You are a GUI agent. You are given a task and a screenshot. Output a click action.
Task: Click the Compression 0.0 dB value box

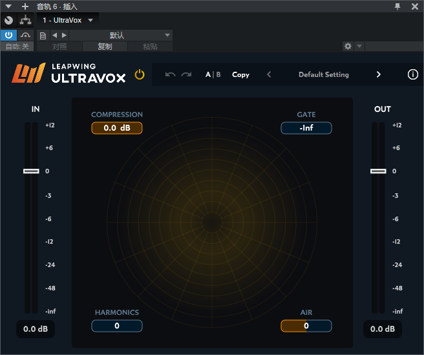[117, 128]
